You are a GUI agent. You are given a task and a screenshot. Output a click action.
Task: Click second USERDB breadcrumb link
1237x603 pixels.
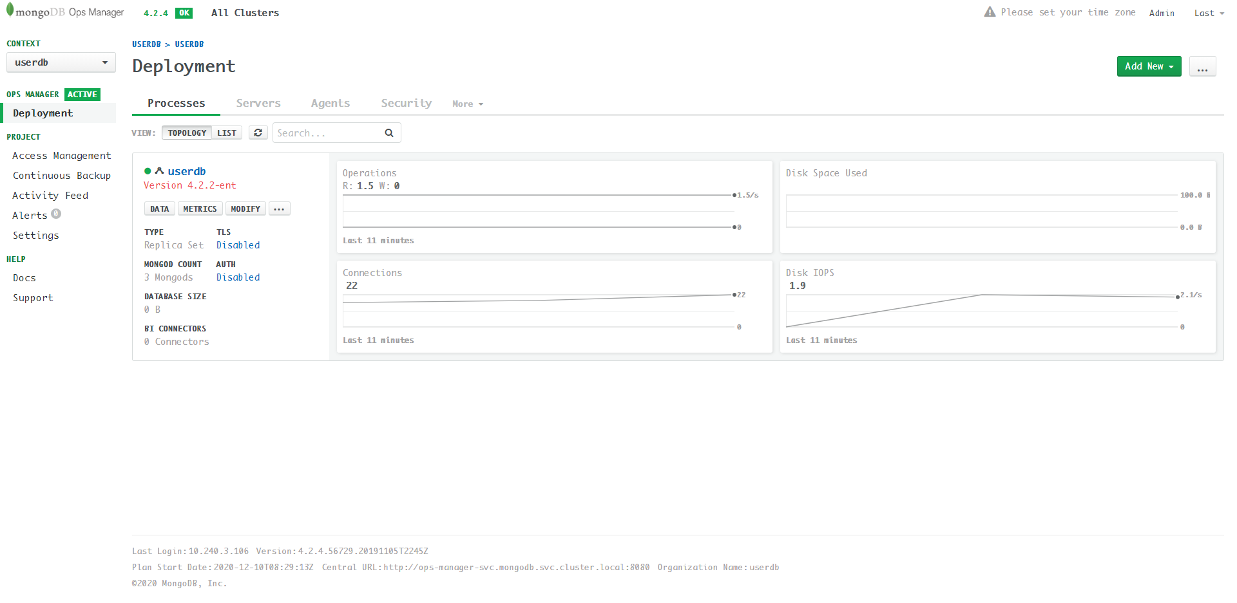pyautogui.click(x=189, y=44)
